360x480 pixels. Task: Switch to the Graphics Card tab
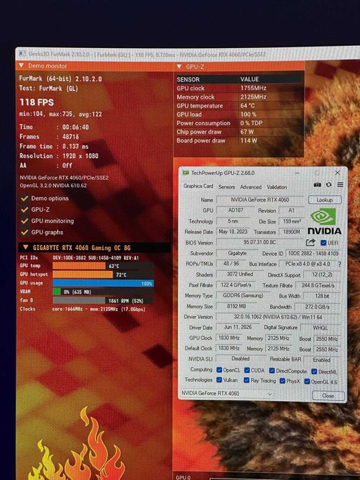198,186
